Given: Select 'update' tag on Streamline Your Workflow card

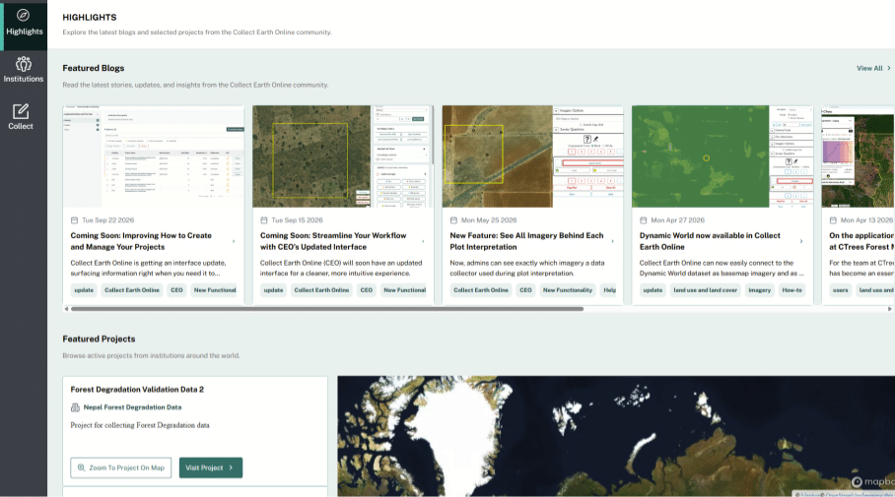Looking at the screenshot, I should pos(273,290).
